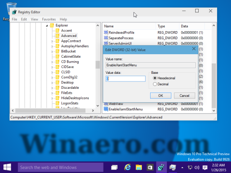Expand the Desktop key
The width and height of the screenshot is (231, 173).
(x=52, y=83)
